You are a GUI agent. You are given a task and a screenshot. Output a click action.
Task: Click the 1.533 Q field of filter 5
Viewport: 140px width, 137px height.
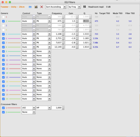[84, 34]
